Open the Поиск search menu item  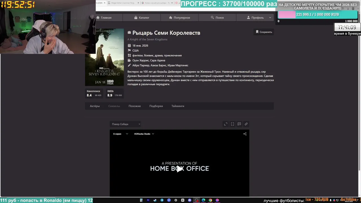click(217, 17)
